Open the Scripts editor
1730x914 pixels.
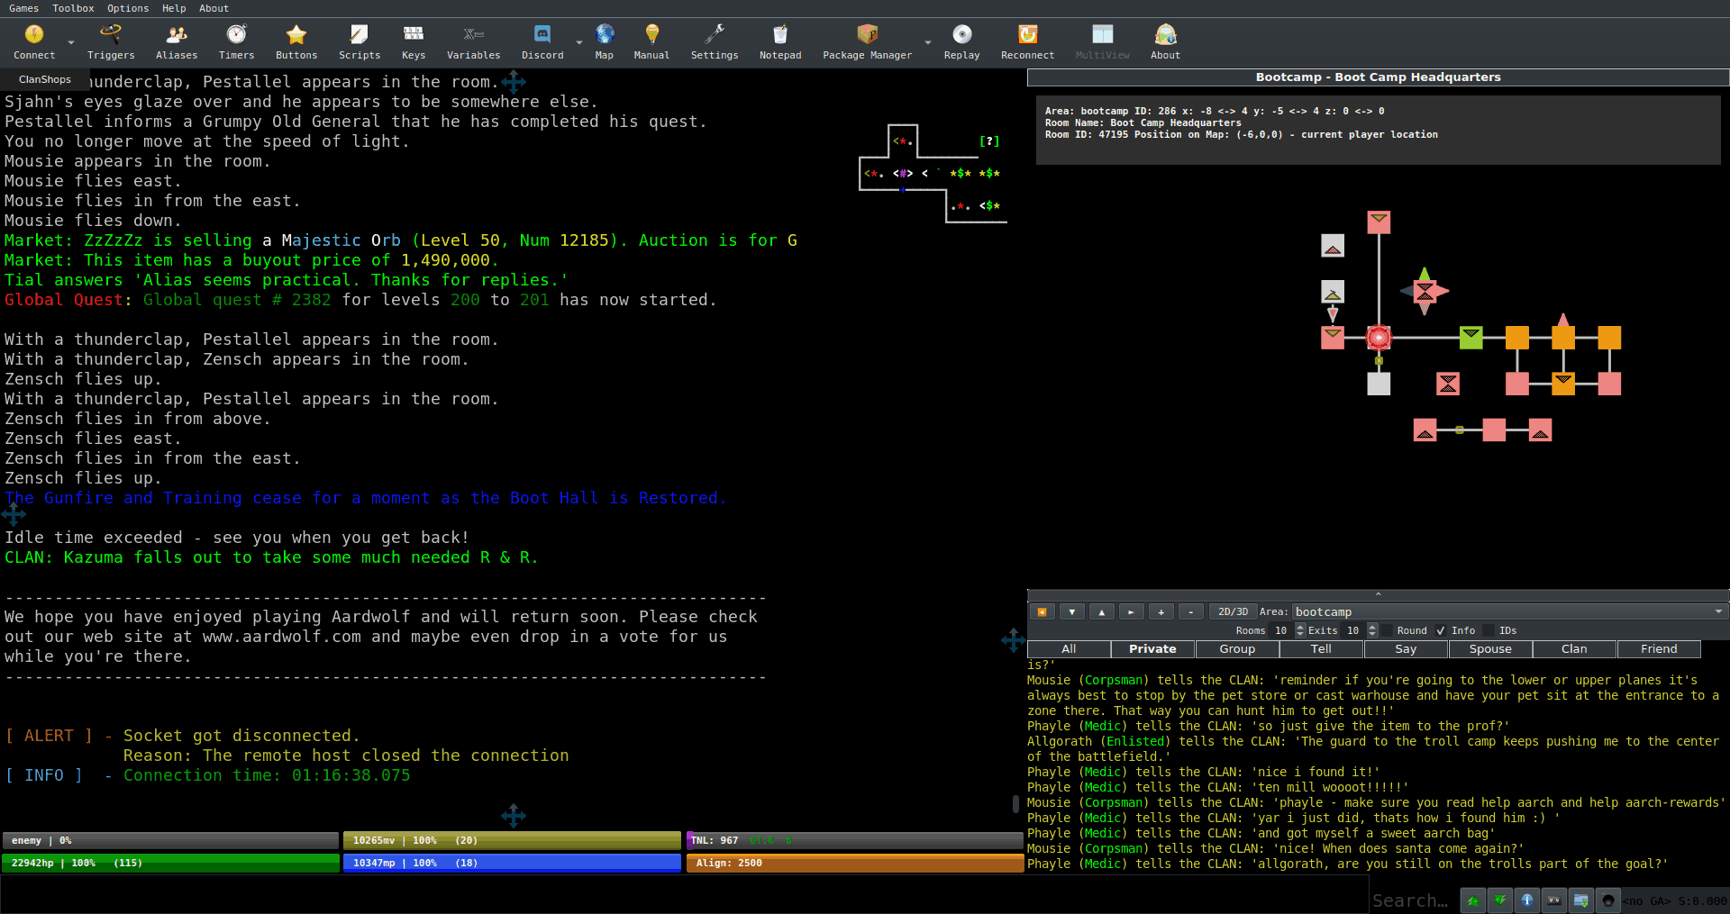click(x=360, y=42)
